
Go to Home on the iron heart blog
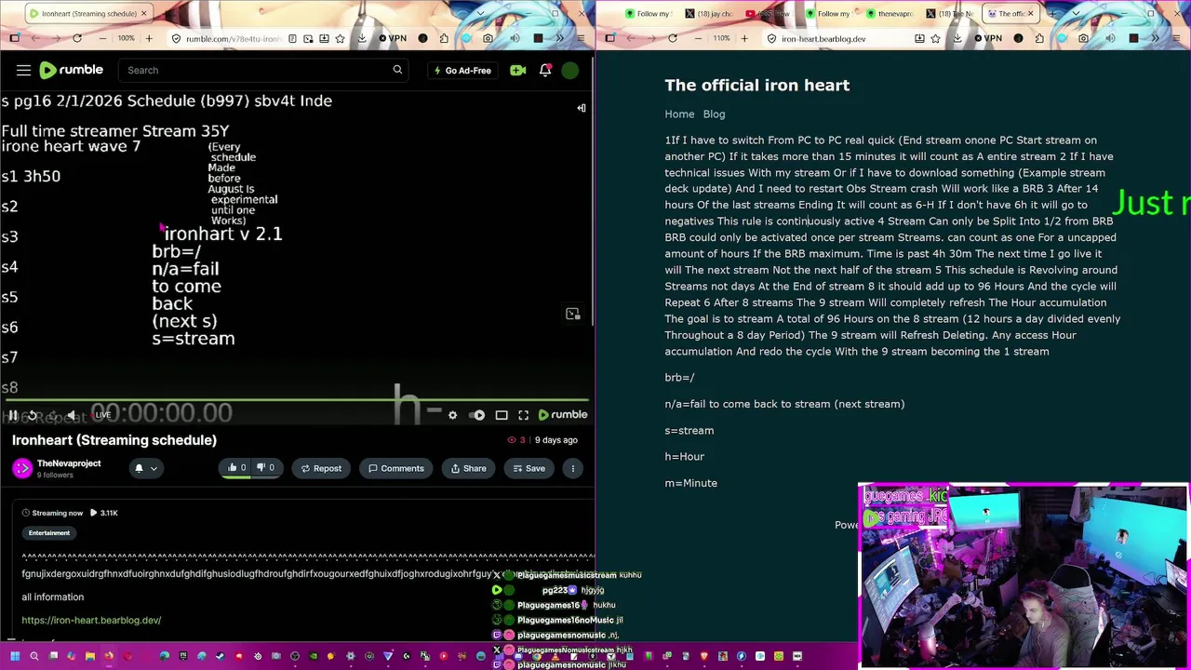pos(679,114)
